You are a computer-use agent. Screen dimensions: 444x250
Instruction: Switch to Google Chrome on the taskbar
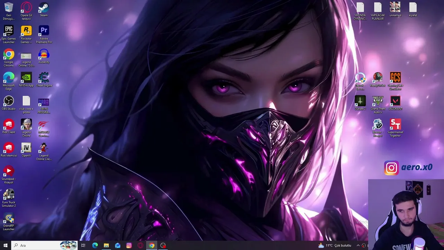(x=152, y=245)
